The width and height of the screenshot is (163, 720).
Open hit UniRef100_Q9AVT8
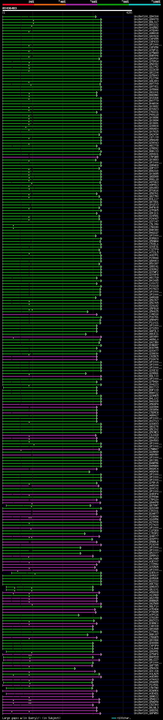[146, 19]
